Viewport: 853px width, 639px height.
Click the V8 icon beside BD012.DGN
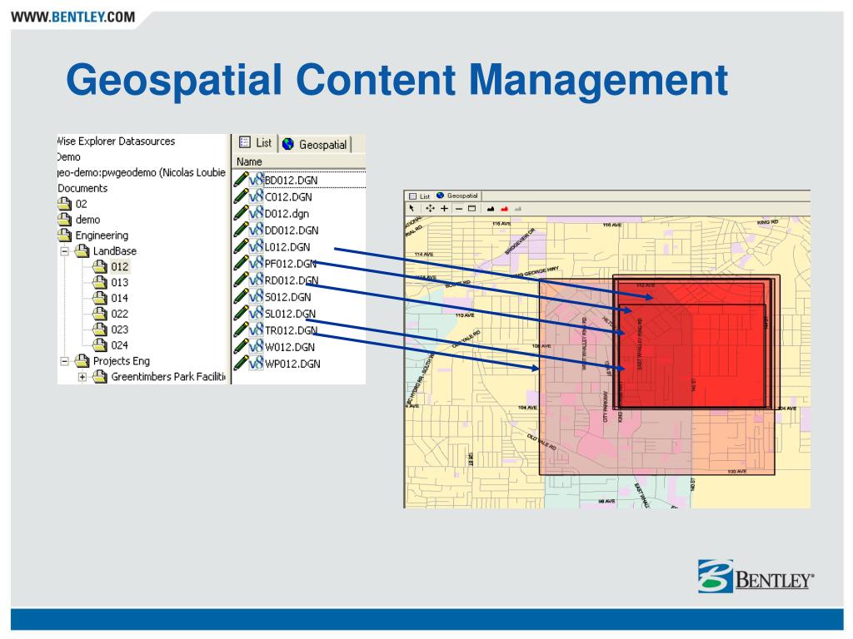[257, 180]
